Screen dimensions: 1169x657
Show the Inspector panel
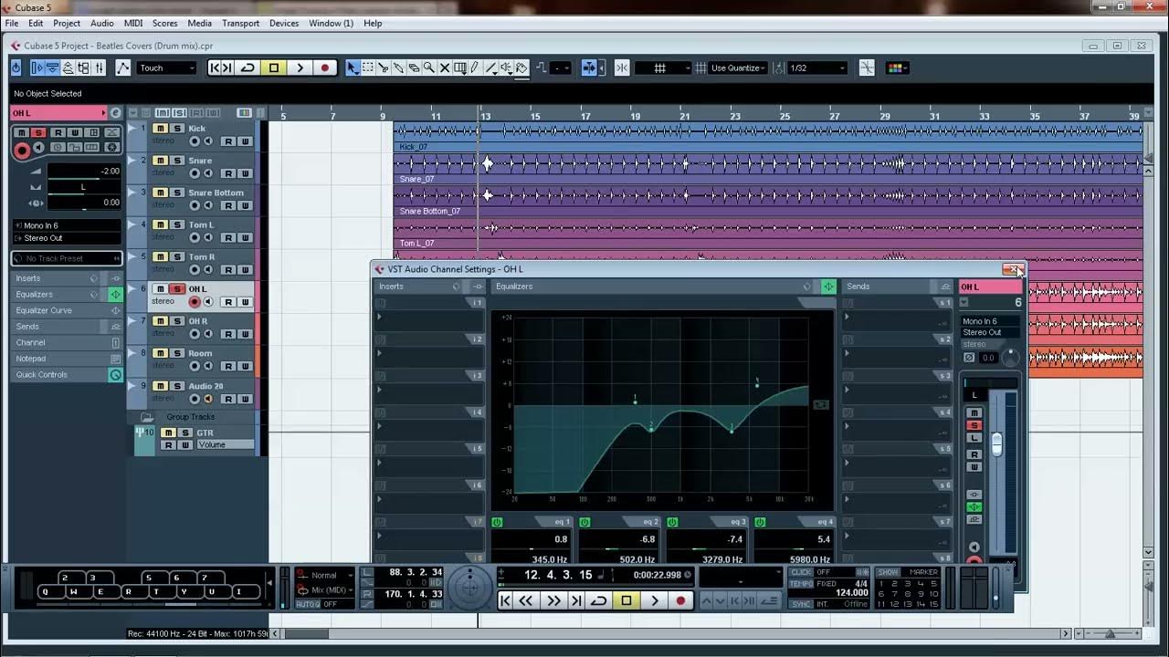37,68
